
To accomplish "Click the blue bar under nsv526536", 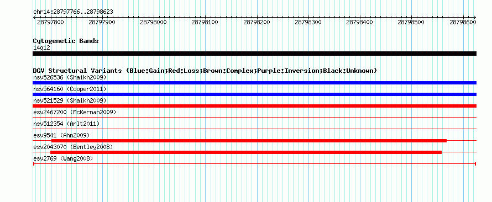I will [x=254, y=83].
